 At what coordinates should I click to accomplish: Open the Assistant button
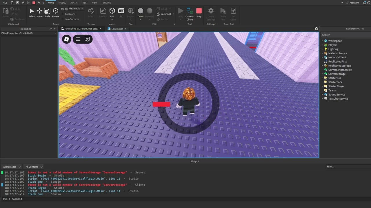(x=352, y=3)
